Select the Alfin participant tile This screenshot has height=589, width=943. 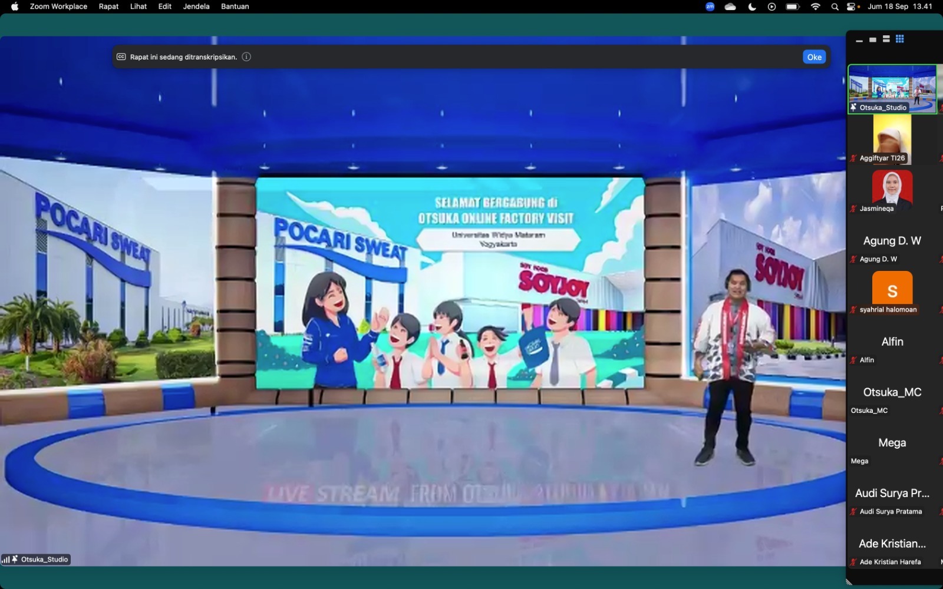pyautogui.click(x=892, y=342)
